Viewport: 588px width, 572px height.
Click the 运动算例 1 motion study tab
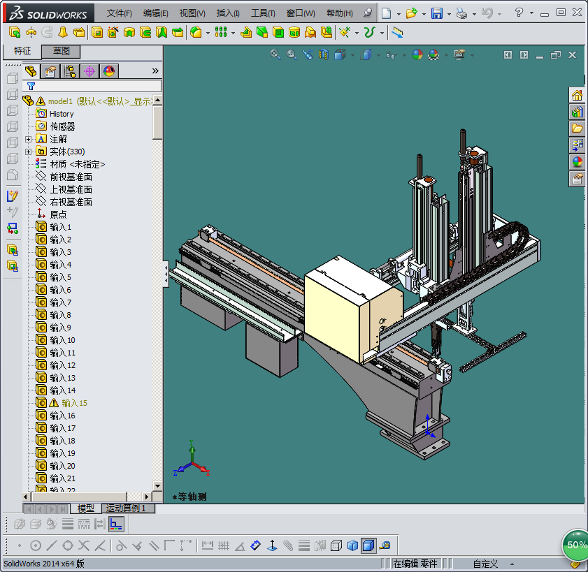click(x=126, y=508)
